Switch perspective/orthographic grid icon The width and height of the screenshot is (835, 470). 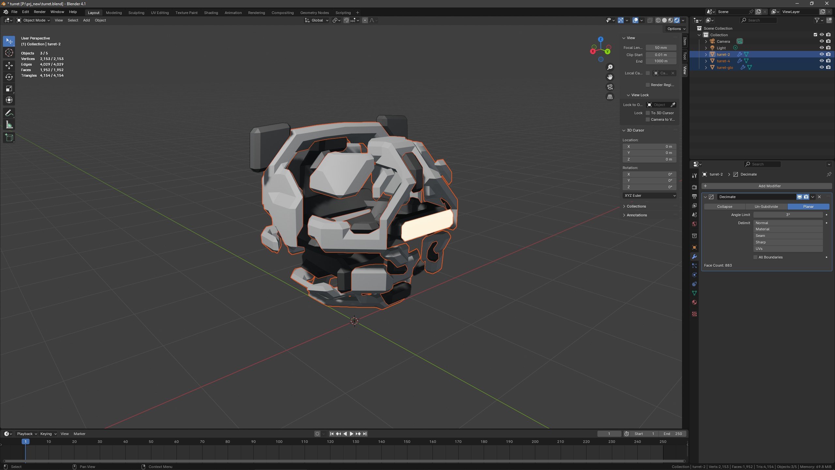click(610, 97)
